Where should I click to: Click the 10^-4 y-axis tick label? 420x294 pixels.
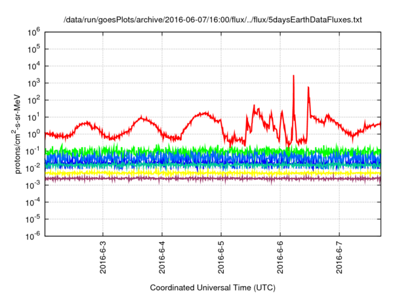click(33, 202)
